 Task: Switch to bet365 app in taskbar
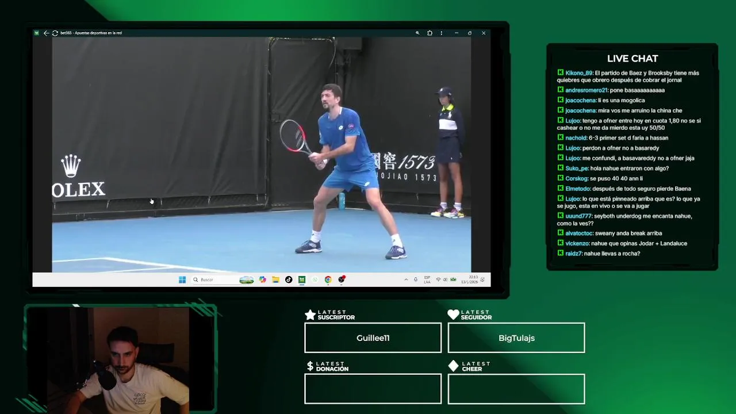click(x=302, y=279)
